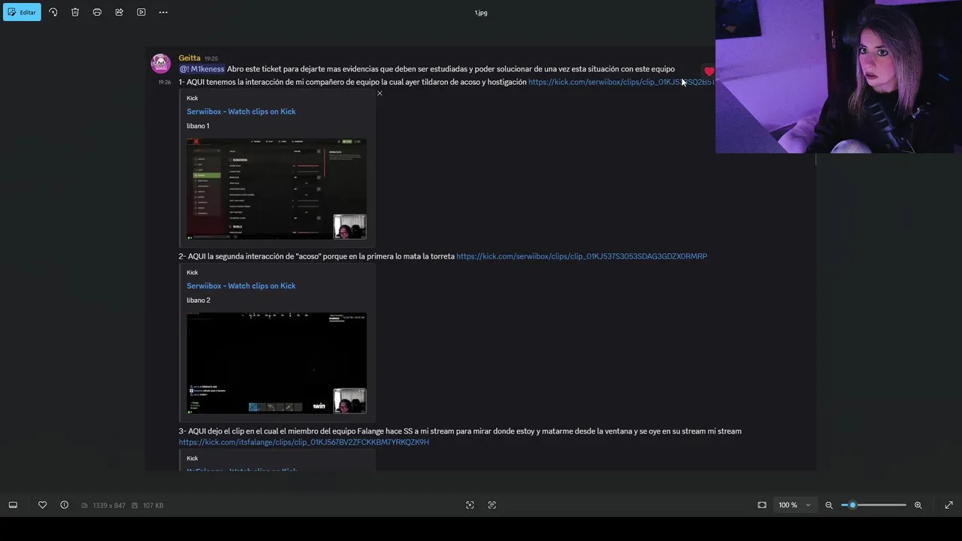
Task: Fit image to window icon
Action: [x=762, y=505]
